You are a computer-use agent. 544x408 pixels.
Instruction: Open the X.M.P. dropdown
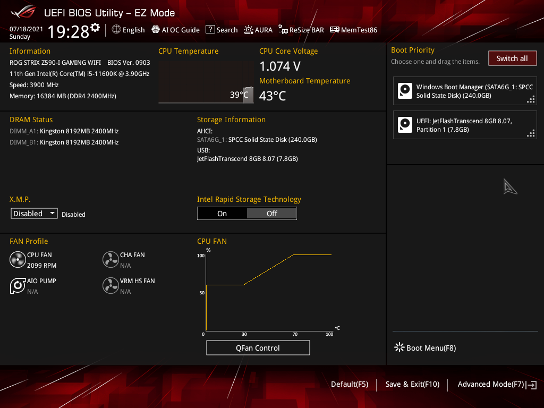[34, 213]
